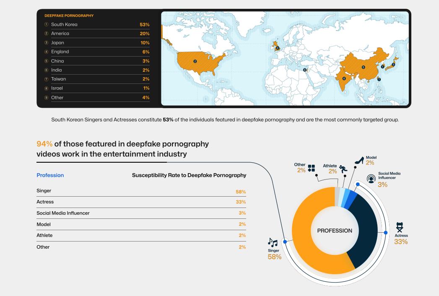Select the Singer row in the profession table

pos(141,191)
